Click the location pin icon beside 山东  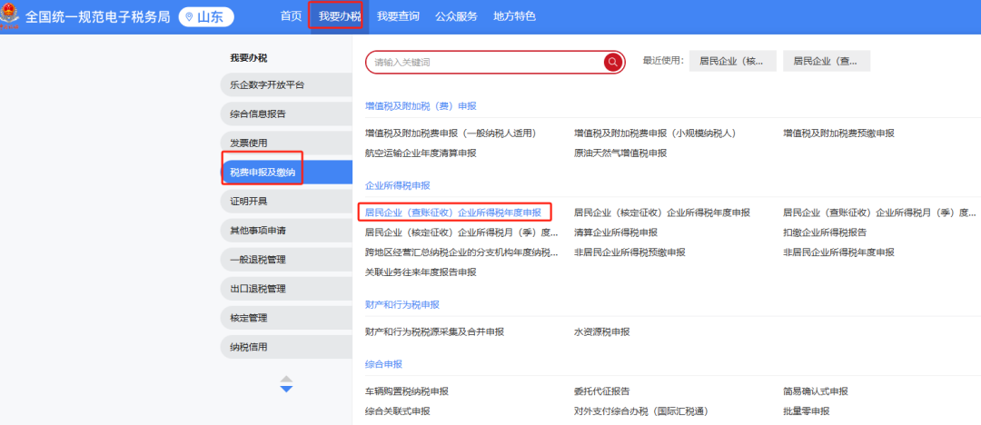[x=189, y=17]
